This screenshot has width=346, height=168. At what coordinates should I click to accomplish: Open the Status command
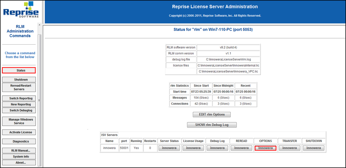tap(19, 70)
